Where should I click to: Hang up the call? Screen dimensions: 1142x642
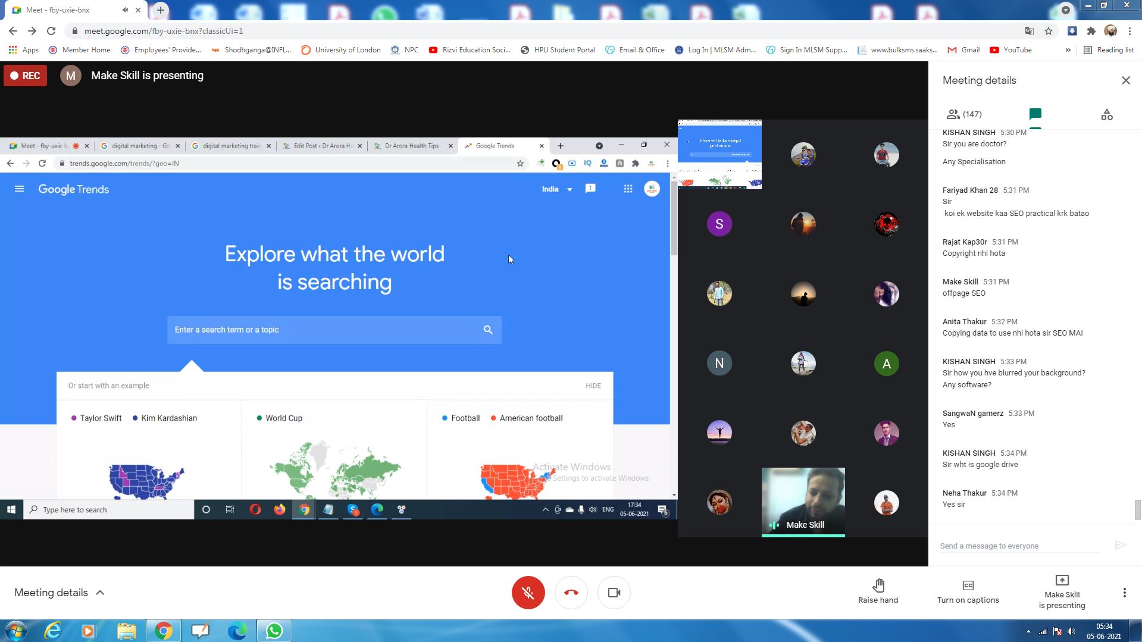pyautogui.click(x=571, y=593)
